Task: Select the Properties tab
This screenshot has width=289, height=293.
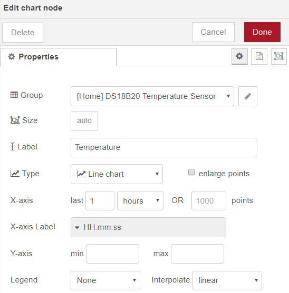Action: pos(59,57)
